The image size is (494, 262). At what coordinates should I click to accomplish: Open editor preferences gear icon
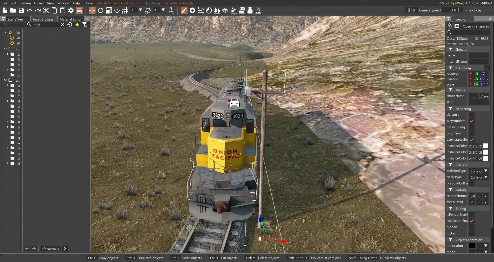tap(71, 10)
